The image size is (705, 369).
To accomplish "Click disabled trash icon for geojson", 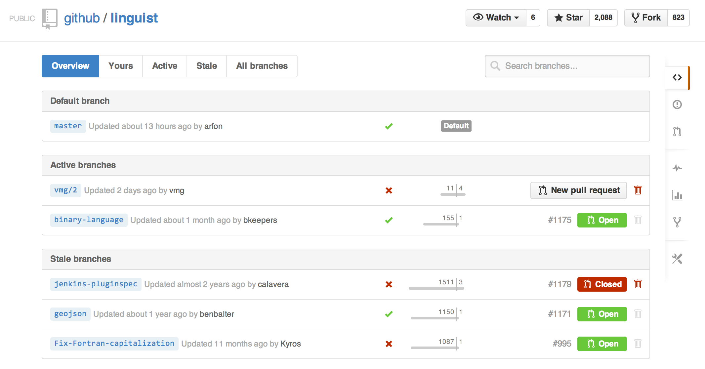I will 638,314.
